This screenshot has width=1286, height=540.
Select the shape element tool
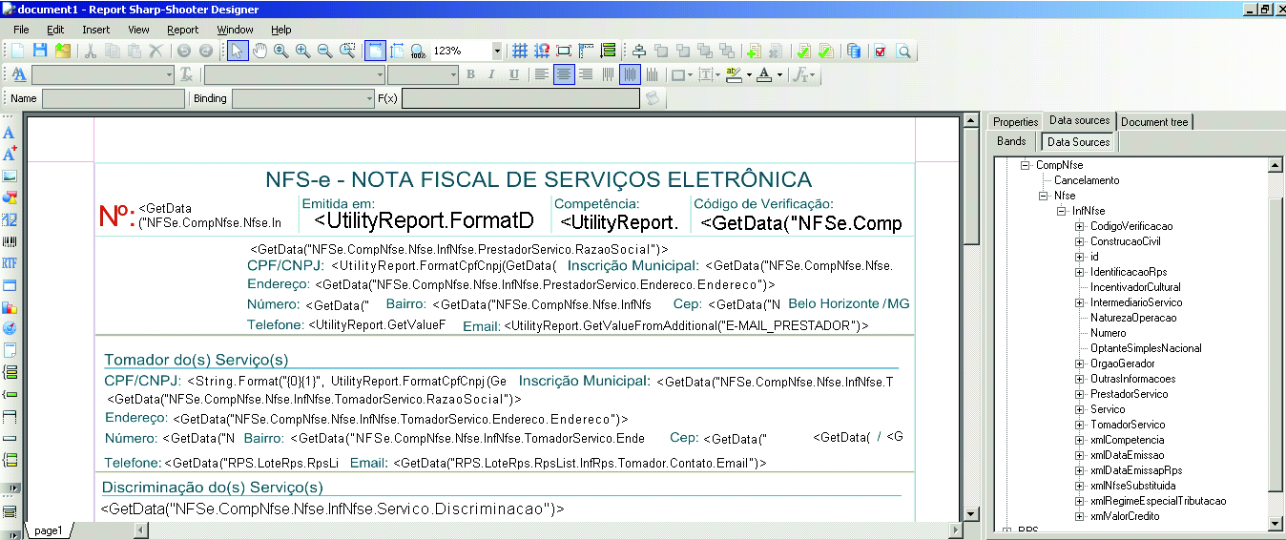(10, 197)
